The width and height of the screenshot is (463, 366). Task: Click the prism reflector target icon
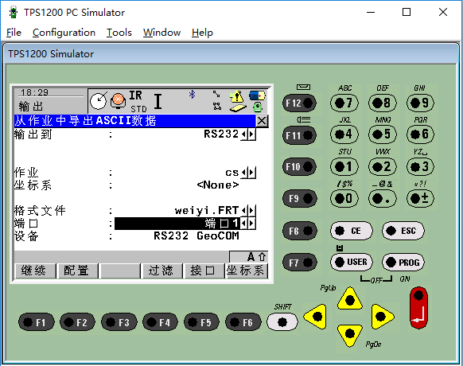point(118,100)
